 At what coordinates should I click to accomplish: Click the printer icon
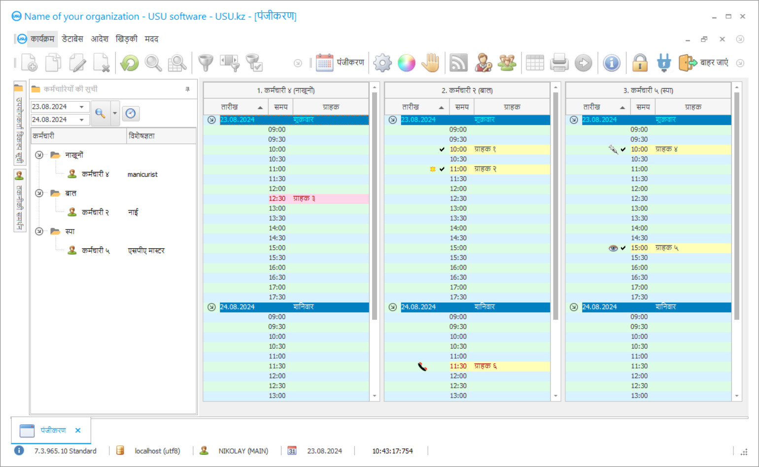[559, 63]
